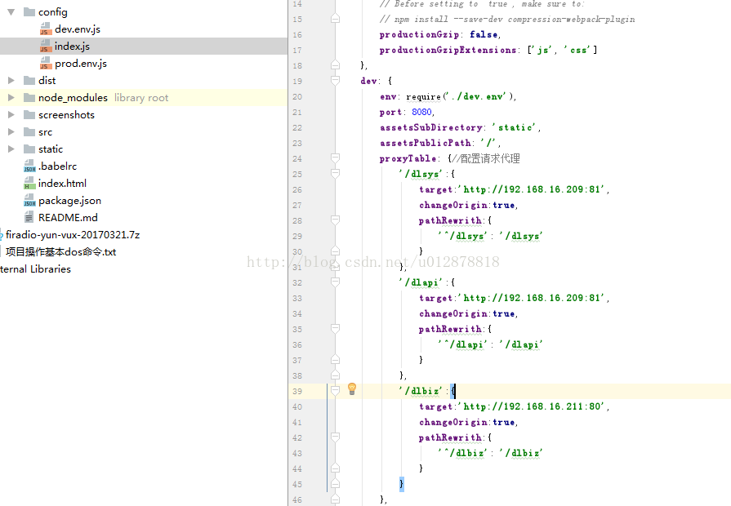This screenshot has width=731, height=506.
Task: Fold the dev block at line 19
Action: 335,81
